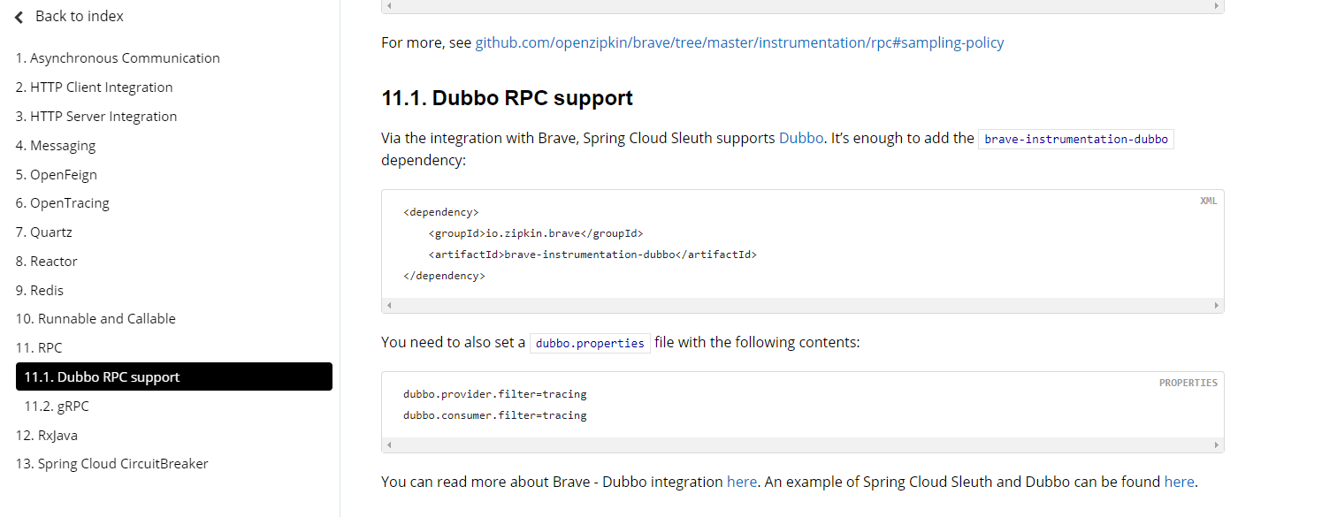Select '11.2. gRPC' in the sidebar

(57, 406)
